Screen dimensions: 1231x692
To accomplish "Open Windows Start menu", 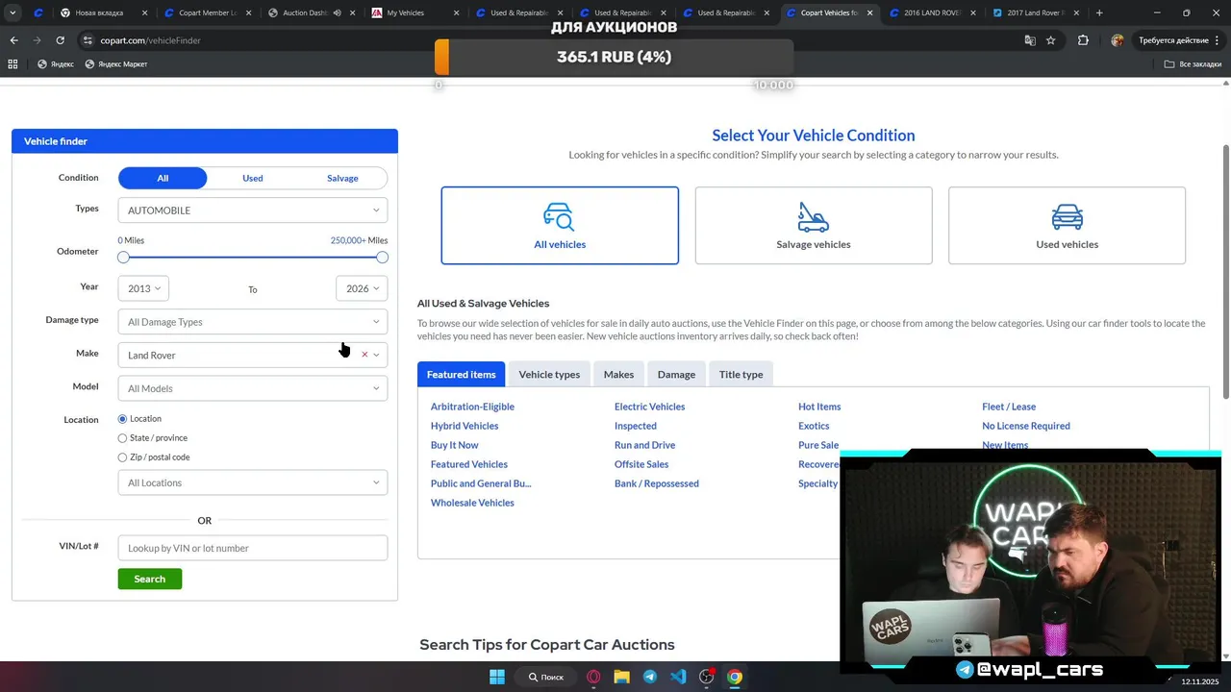I will [497, 677].
